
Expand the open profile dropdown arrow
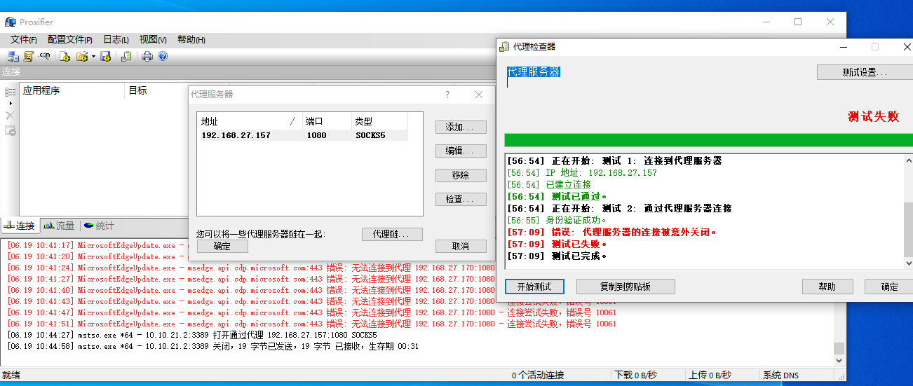click(x=93, y=57)
